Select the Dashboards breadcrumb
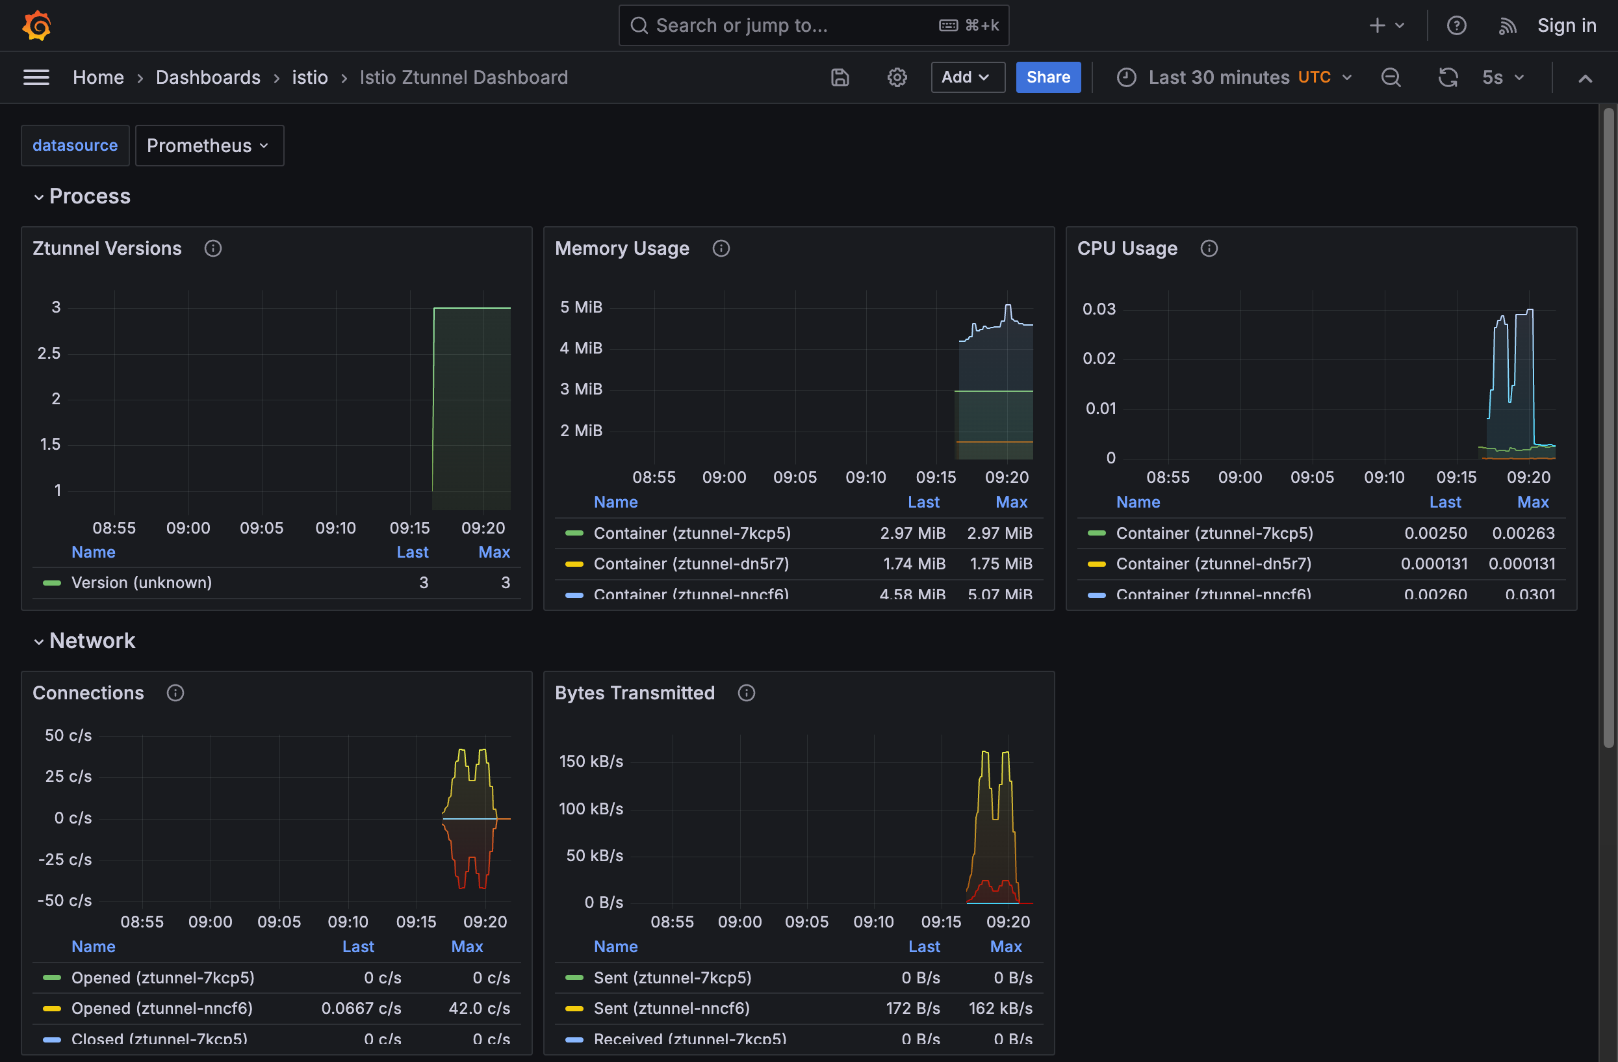 click(208, 77)
